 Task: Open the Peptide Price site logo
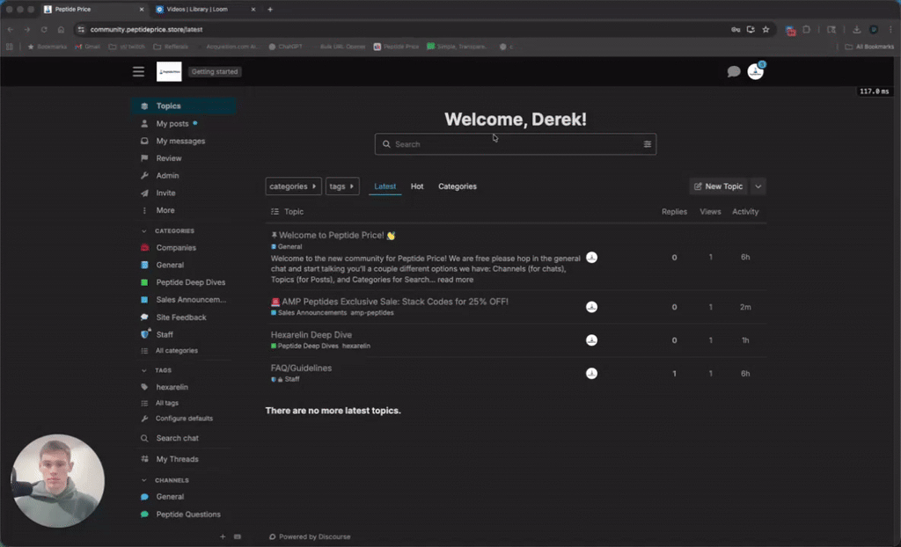point(169,72)
